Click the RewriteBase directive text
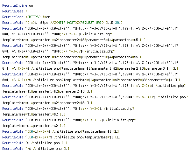 13,11
